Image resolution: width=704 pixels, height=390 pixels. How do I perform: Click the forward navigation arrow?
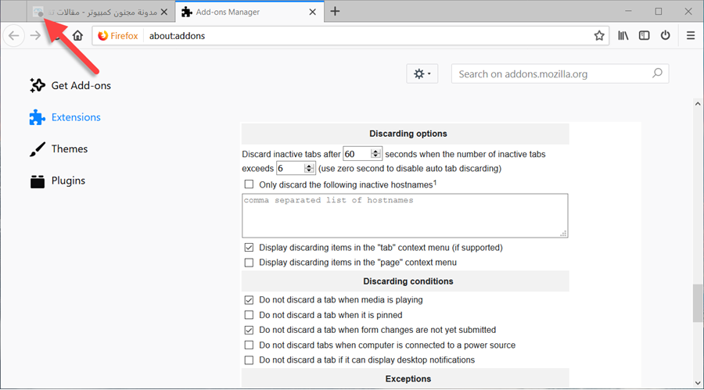(x=35, y=35)
